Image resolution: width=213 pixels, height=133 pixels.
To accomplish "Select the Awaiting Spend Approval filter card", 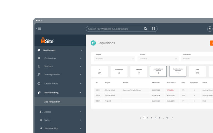I will pyautogui.click(x=158, y=71).
